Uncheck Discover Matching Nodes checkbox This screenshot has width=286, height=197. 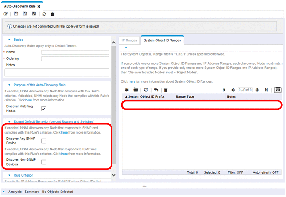tap(43, 109)
